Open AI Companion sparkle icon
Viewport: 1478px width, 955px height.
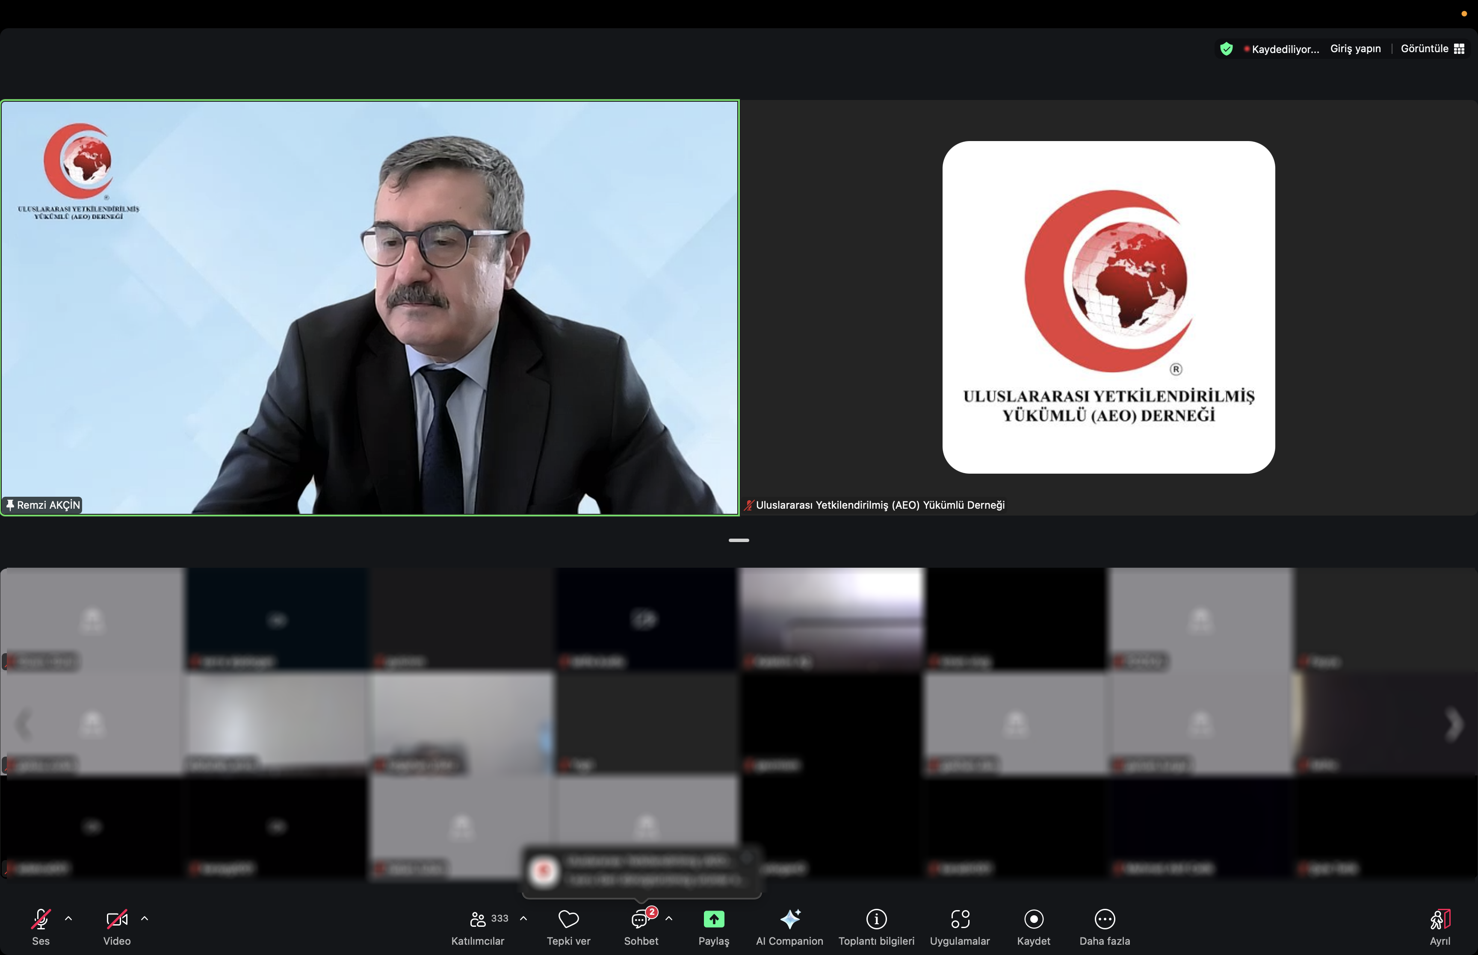[789, 919]
